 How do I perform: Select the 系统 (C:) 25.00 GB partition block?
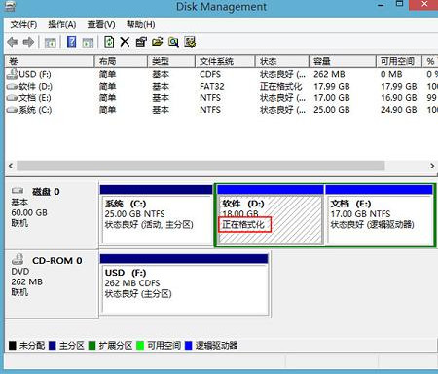(156, 214)
